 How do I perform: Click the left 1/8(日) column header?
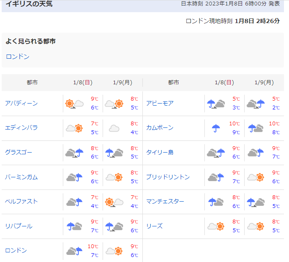click(83, 83)
